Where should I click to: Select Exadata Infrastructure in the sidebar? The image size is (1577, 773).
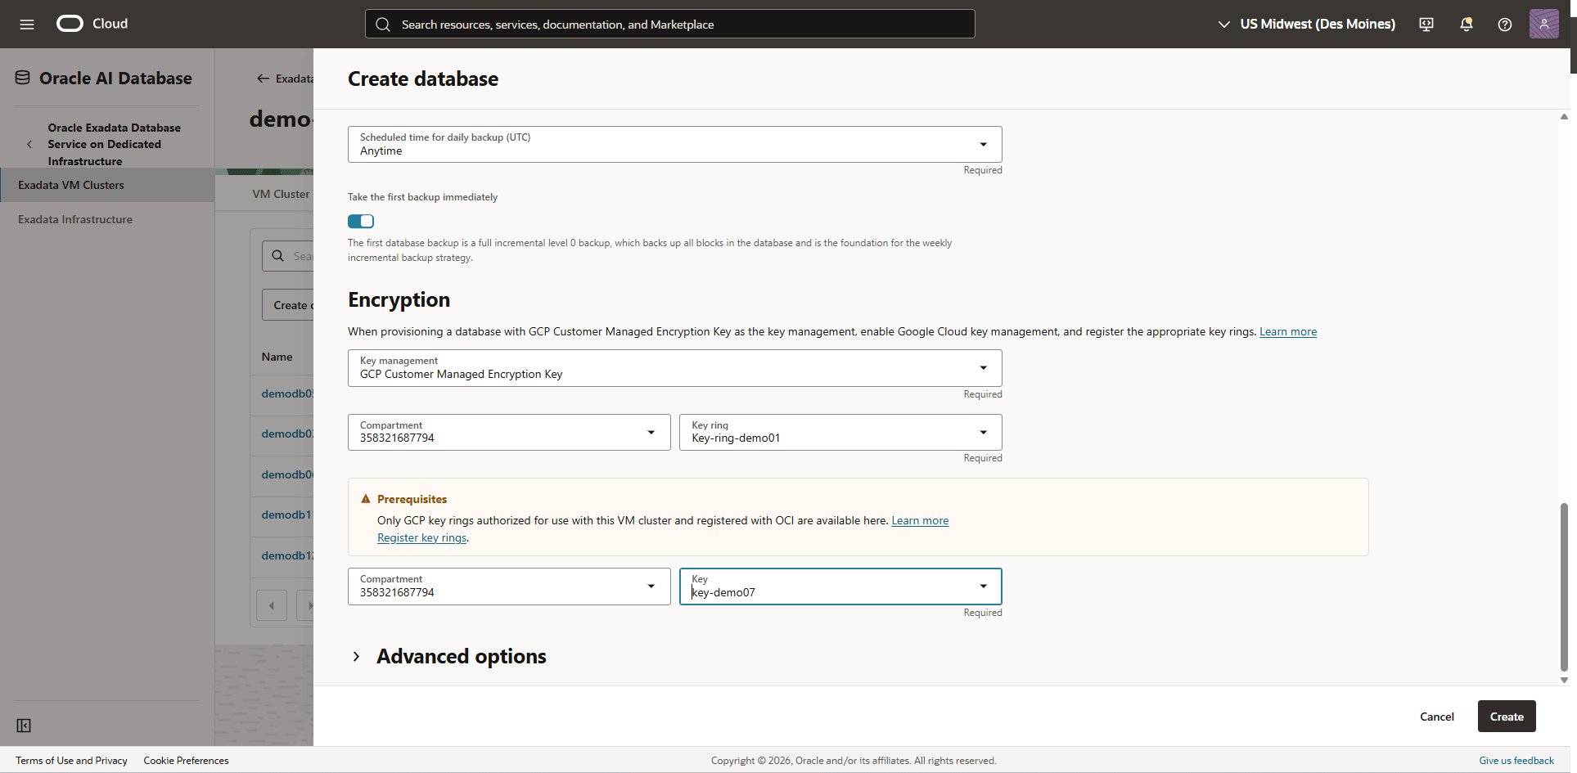pyautogui.click(x=74, y=218)
